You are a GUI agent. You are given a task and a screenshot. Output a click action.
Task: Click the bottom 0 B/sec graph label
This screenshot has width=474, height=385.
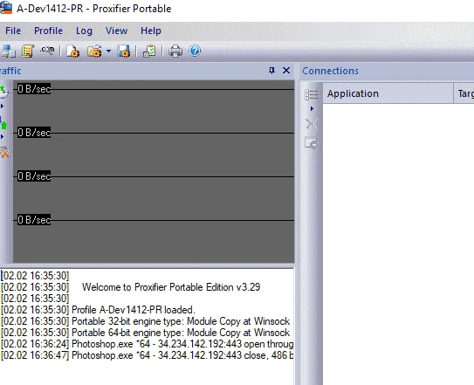[x=34, y=220]
